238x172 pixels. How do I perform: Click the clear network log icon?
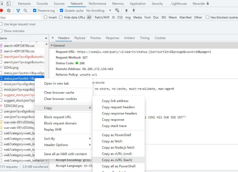[x=9, y=11]
